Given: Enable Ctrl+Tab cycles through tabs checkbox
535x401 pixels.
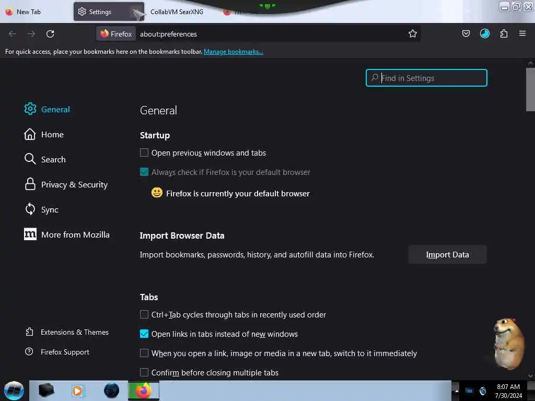Looking at the screenshot, I should point(144,314).
